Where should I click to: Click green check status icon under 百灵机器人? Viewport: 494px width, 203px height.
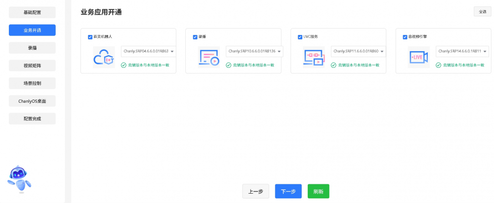[x=124, y=65]
